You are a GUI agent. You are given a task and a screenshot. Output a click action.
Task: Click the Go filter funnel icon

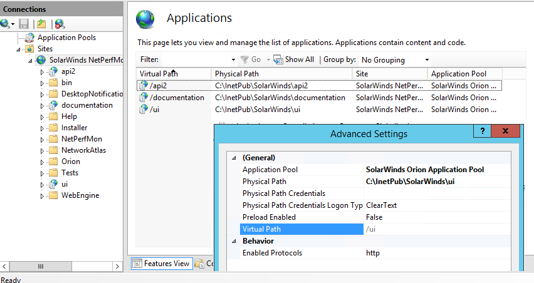244,60
